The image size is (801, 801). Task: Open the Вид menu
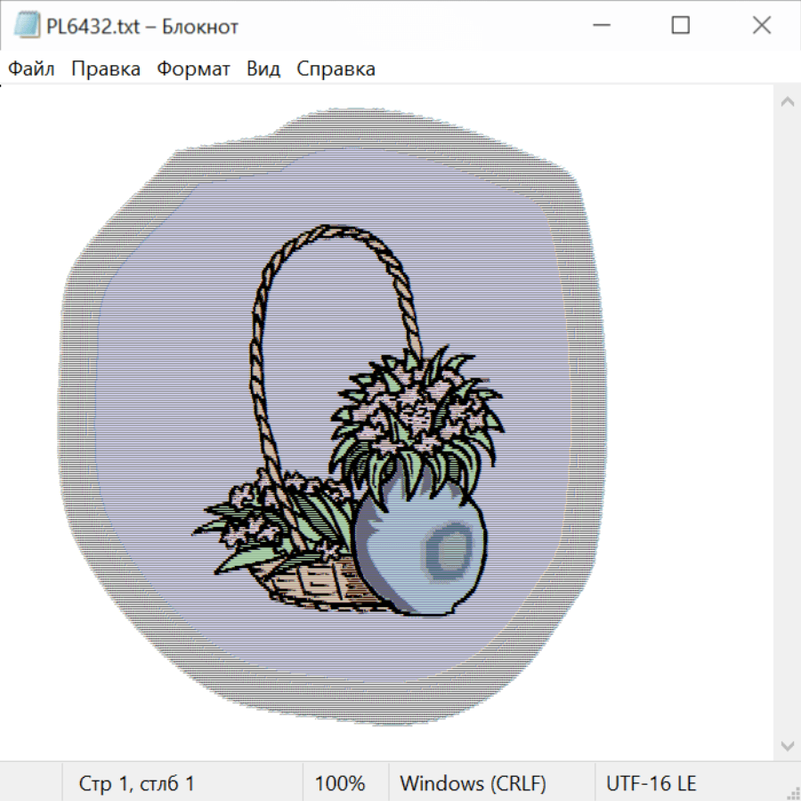(x=263, y=69)
